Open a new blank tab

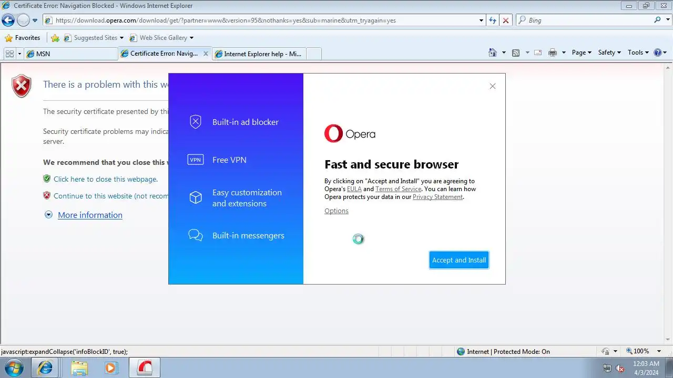pyautogui.click(x=313, y=54)
